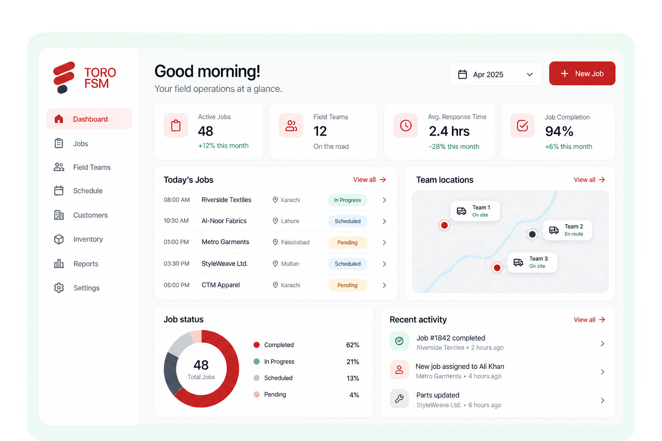Image resolution: width=662 pixels, height=441 pixels.
Task: Click the In Progress status badge
Action: coord(347,200)
